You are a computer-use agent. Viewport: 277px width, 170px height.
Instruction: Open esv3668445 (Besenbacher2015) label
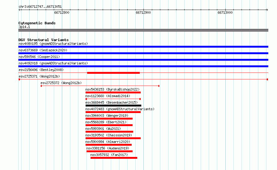(x=111, y=102)
